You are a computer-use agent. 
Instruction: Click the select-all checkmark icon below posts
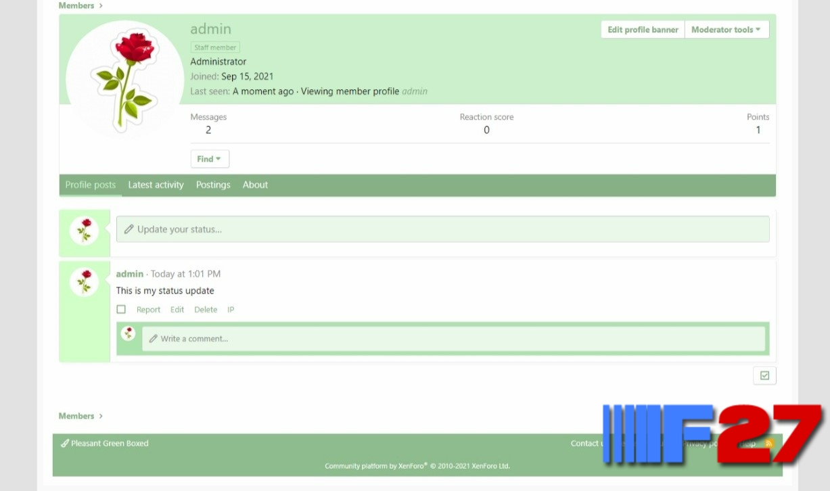point(764,375)
